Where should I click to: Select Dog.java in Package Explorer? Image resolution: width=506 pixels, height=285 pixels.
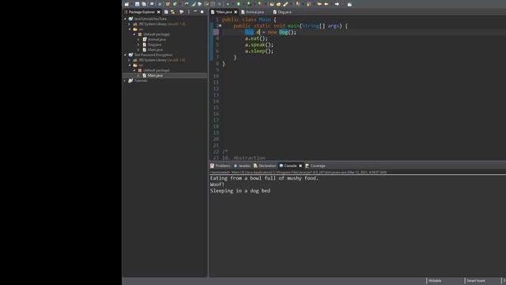155,44
